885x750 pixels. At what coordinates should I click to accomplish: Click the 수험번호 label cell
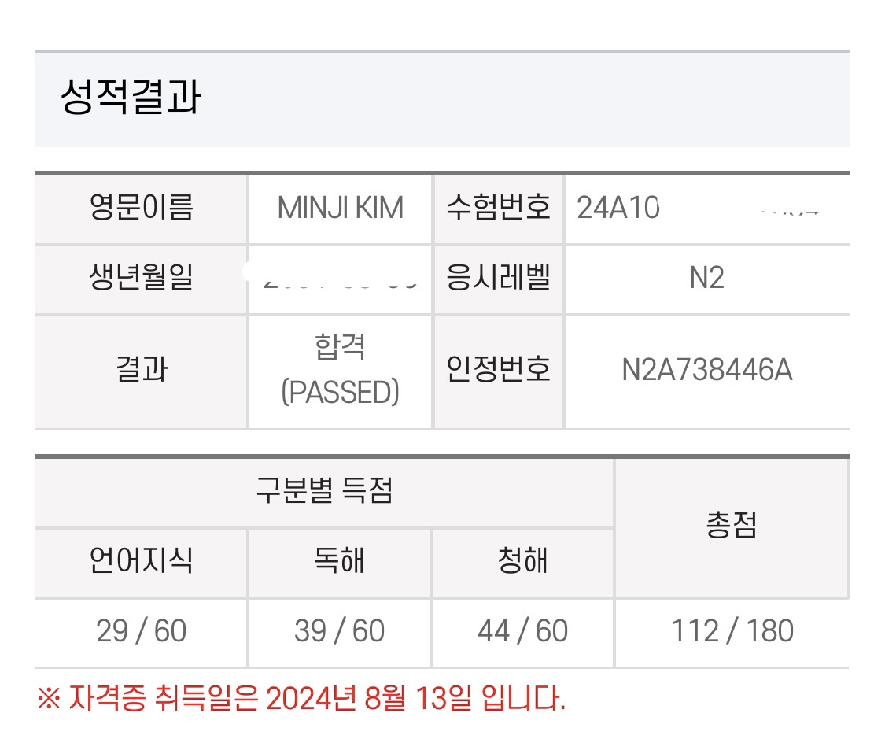[x=498, y=209]
